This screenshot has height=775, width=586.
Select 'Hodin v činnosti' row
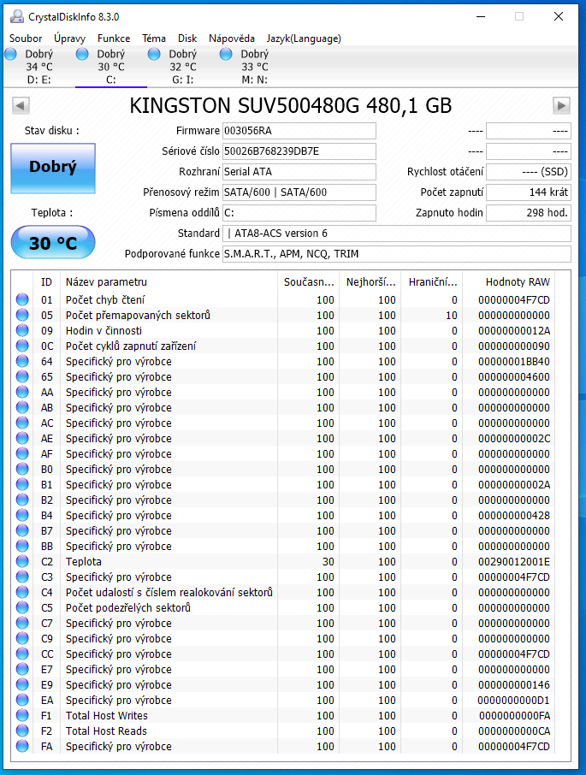point(285,330)
